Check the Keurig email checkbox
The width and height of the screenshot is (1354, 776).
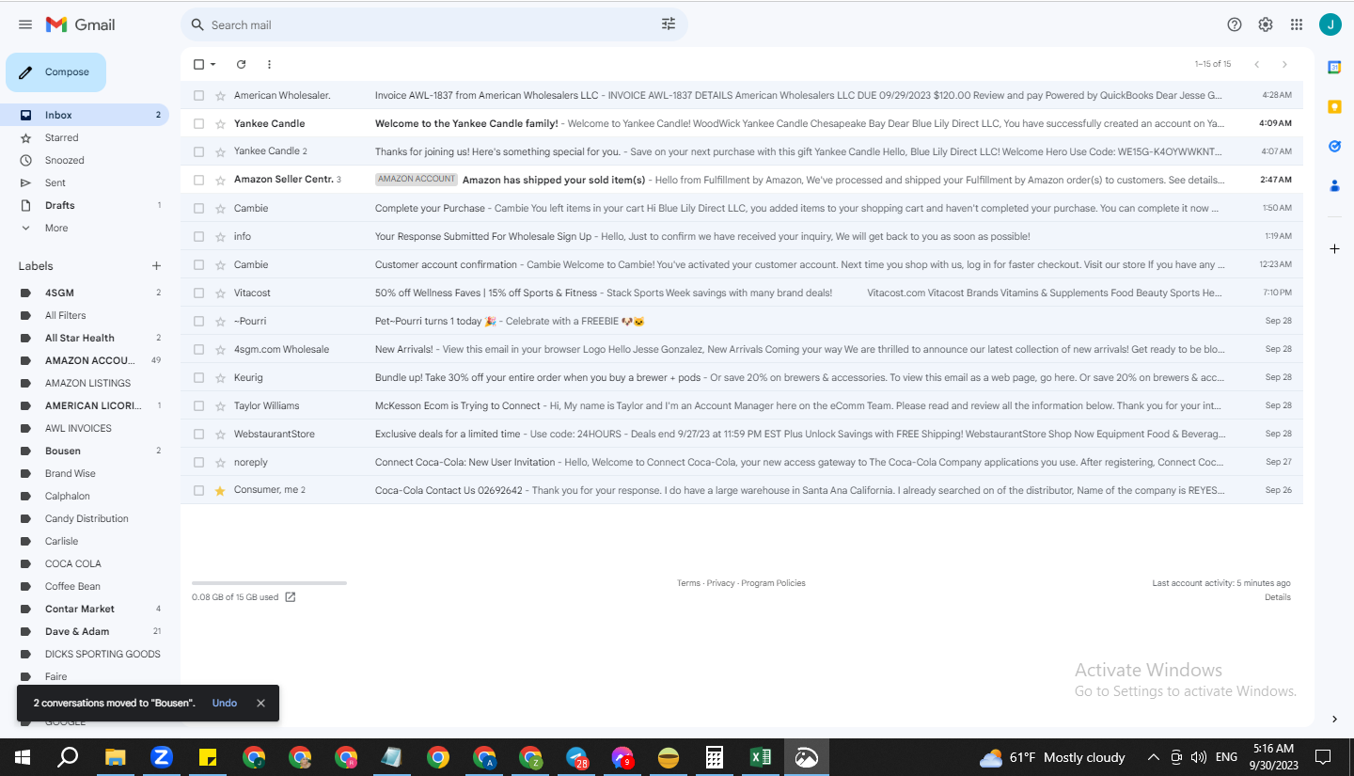198,377
